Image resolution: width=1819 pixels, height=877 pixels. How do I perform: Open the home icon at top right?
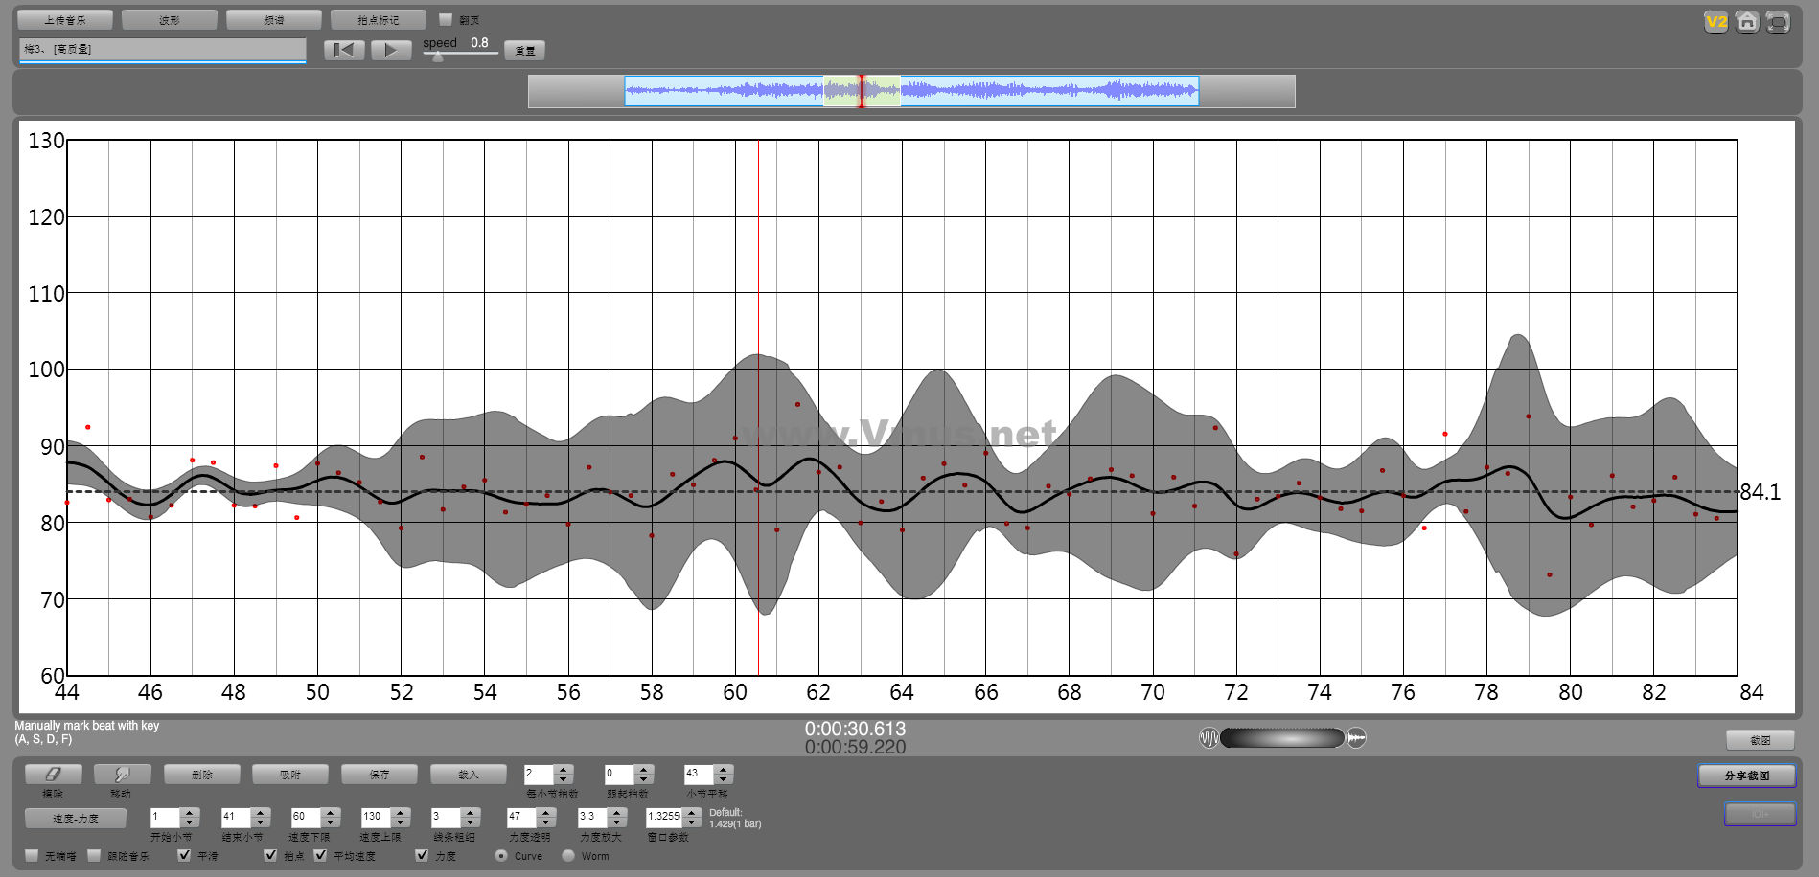click(x=1747, y=22)
